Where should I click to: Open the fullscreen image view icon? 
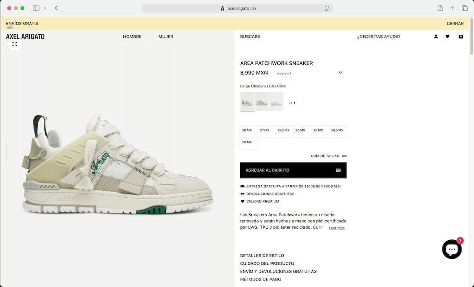[x=14, y=44]
